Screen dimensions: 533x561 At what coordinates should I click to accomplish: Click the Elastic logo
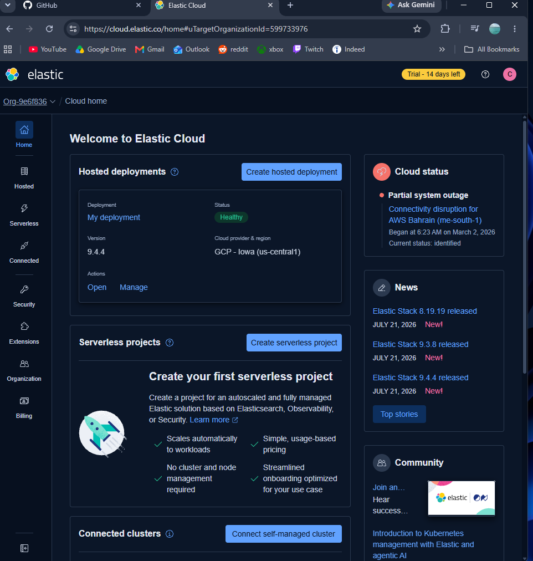click(34, 74)
